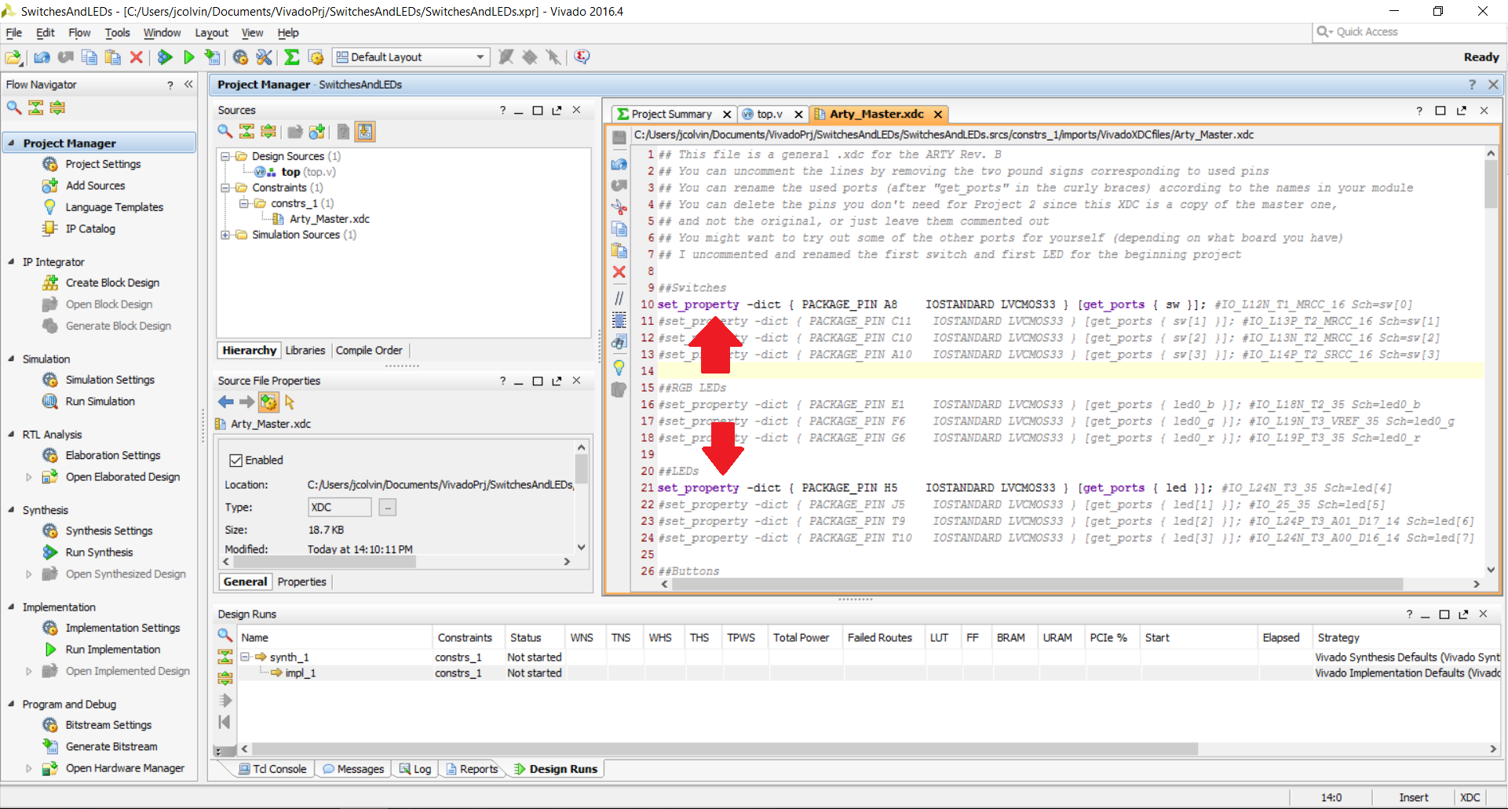Collapse the Design Sources tree node
Screen dimensions: 1508x809
[225, 156]
